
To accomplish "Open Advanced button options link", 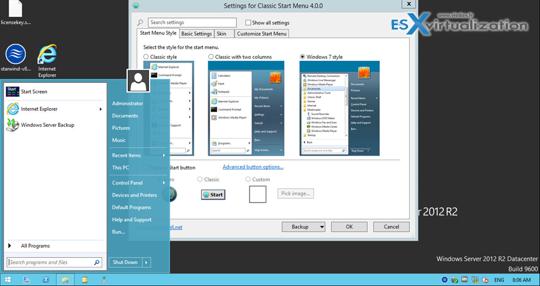I will click(x=253, y=167).
